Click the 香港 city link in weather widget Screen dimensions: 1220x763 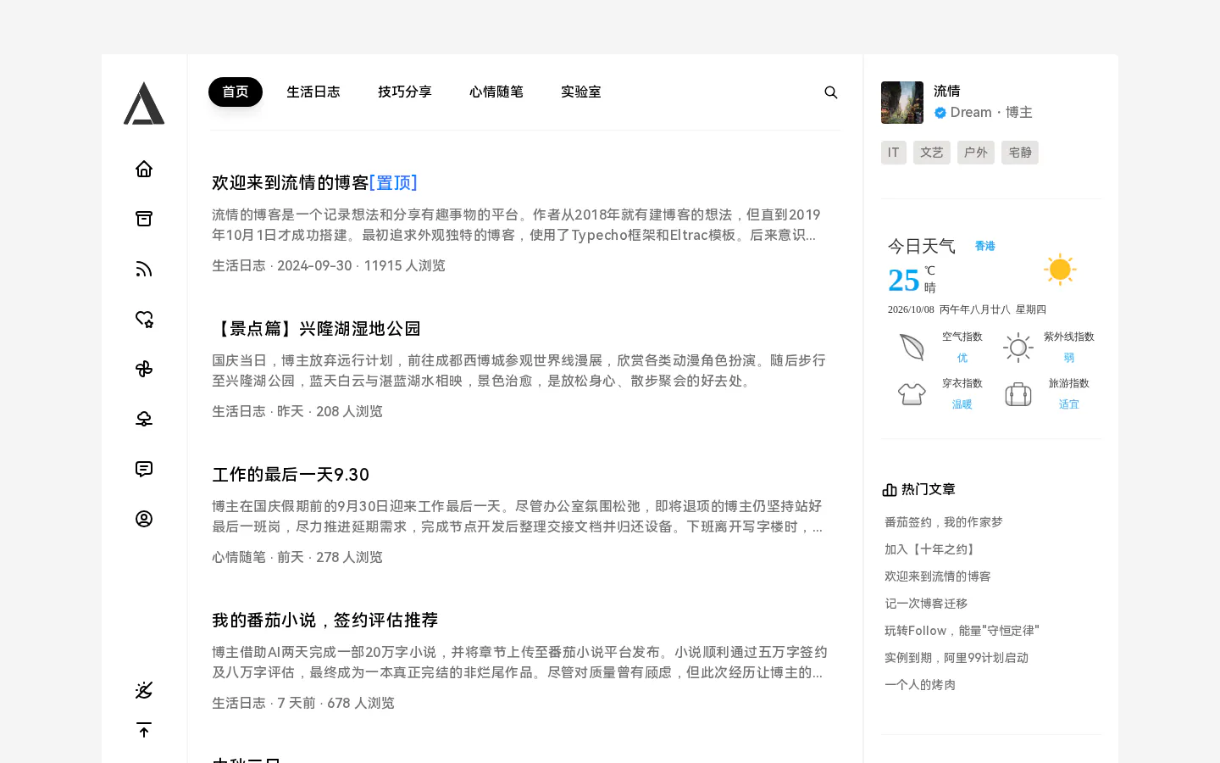(985, 246)
